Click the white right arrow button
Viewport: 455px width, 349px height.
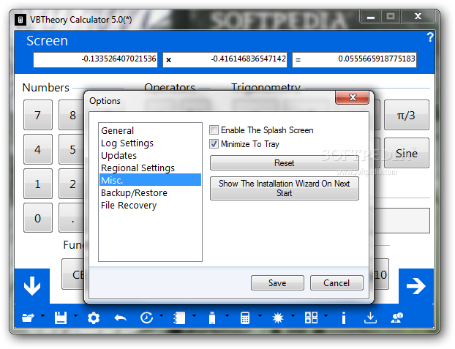416,286
